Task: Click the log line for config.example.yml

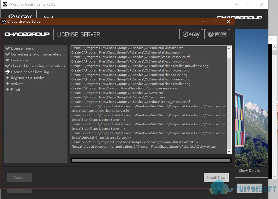Action: (x=124, y=88)
